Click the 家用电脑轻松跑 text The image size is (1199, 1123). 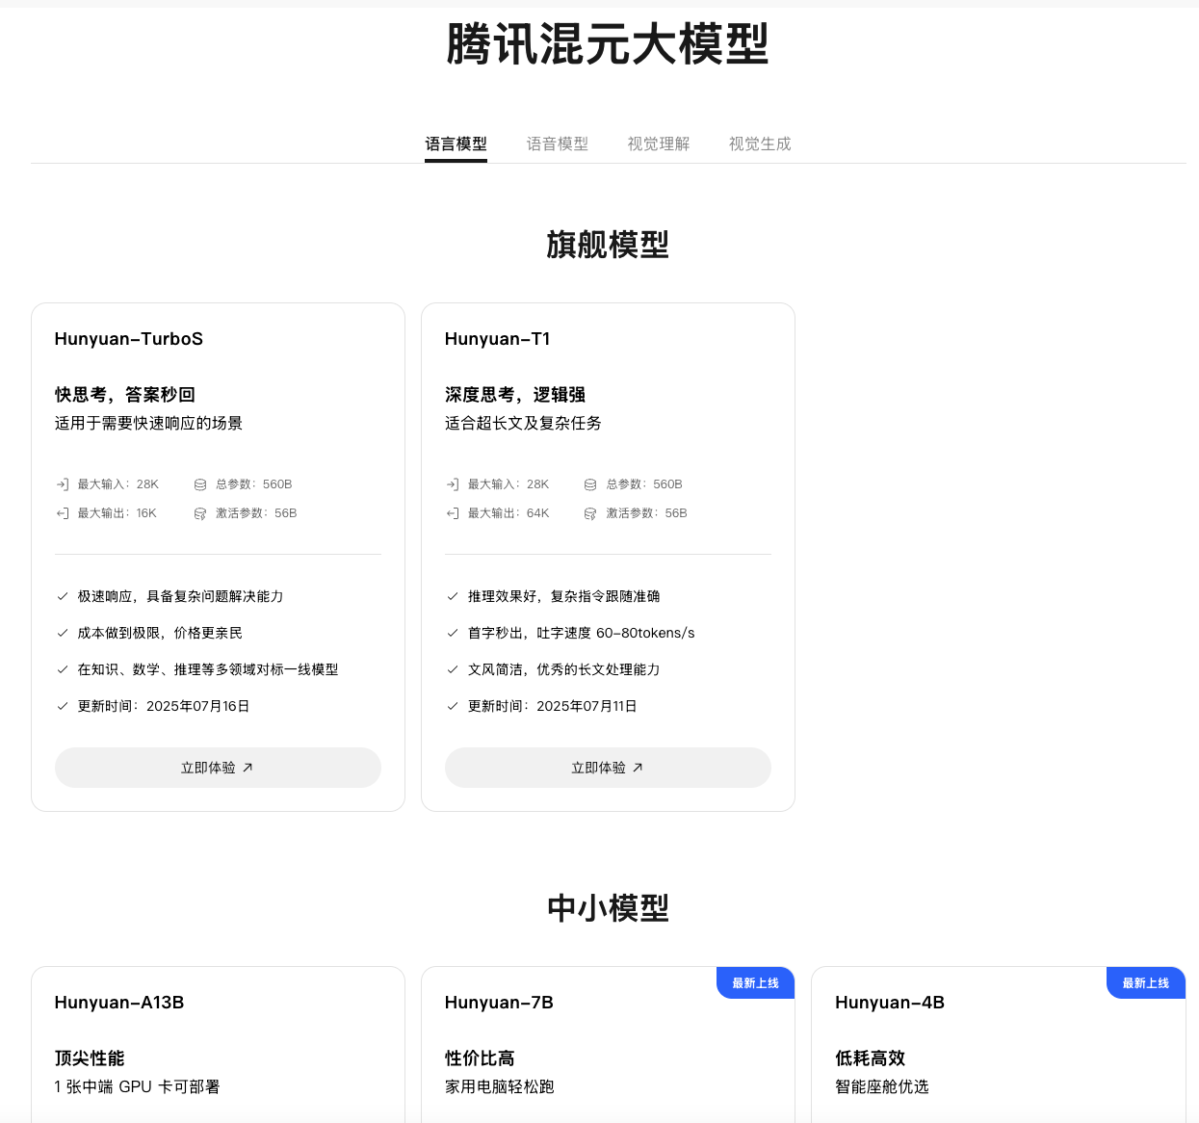pyautogui.click(x=500, y=1086)
